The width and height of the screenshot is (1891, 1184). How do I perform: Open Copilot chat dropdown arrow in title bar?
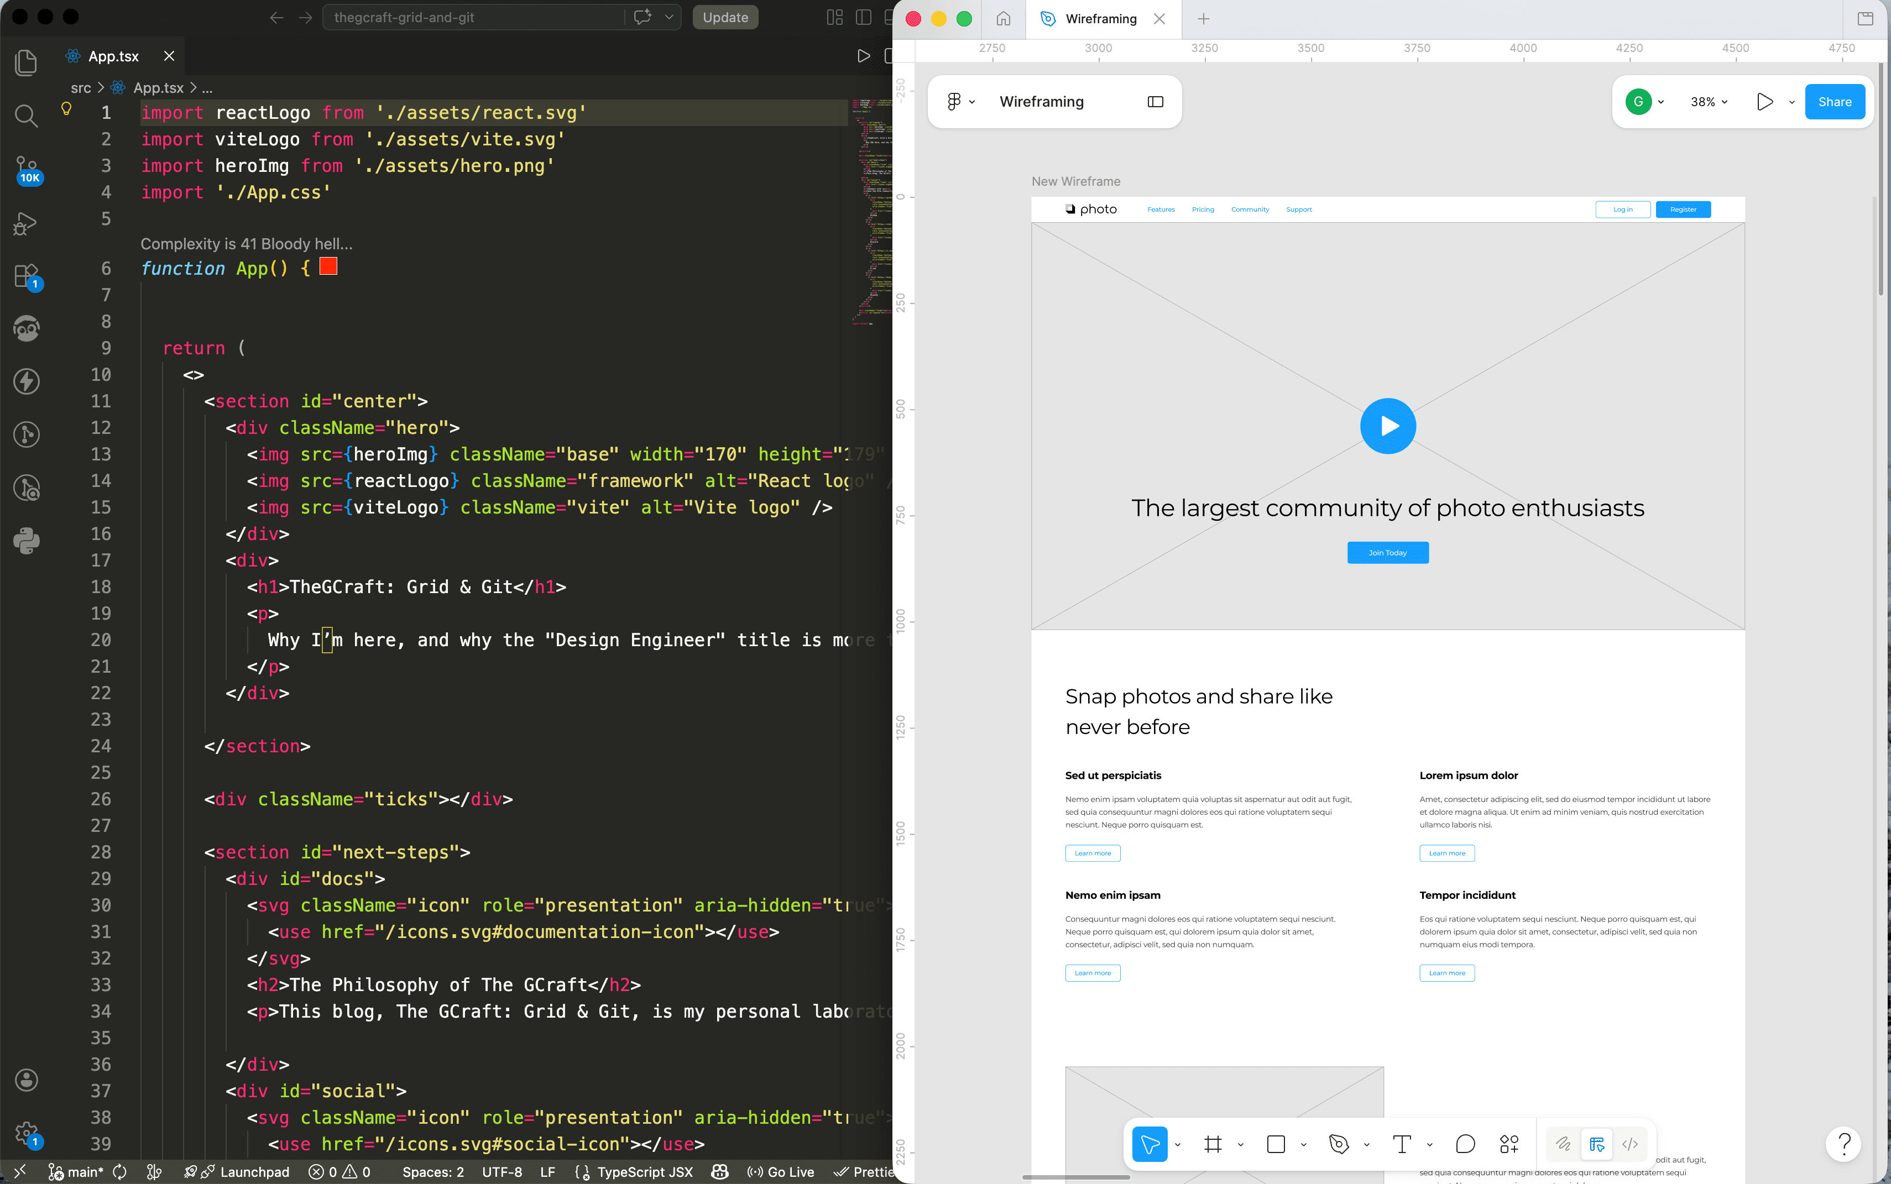(669, 17)
